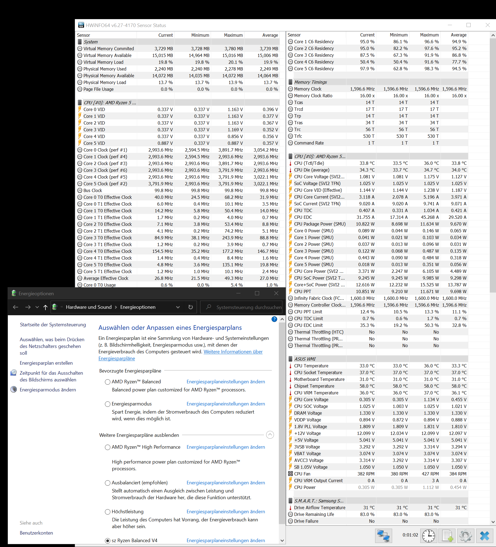The height and width of the screenshot is (547, 496).
Task: Collapse Weitere Energiesparpläne section
Action: [270, 435]
